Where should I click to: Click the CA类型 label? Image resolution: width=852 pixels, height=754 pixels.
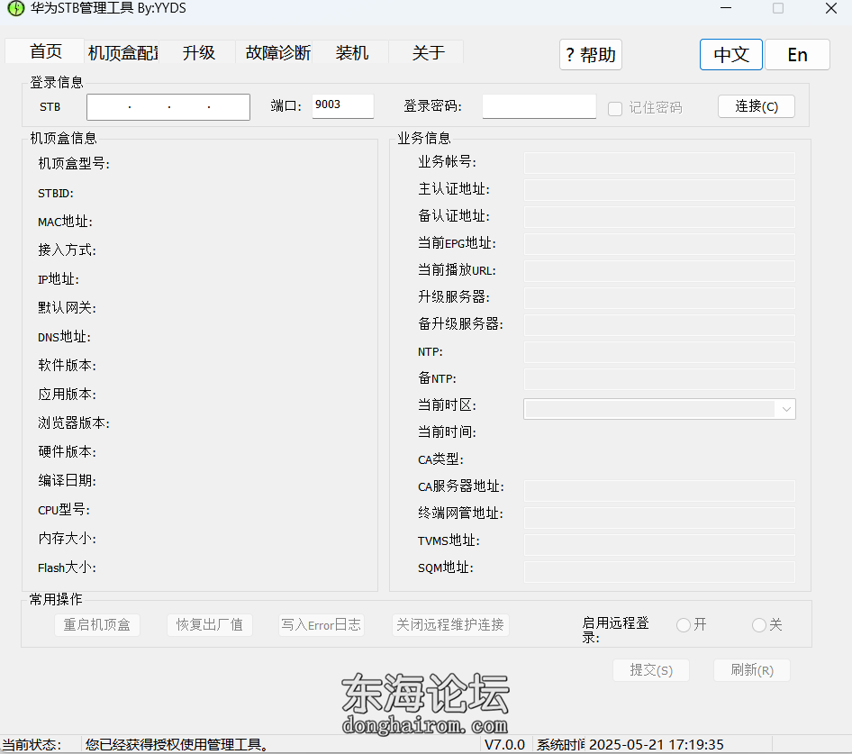click(440, 460)
